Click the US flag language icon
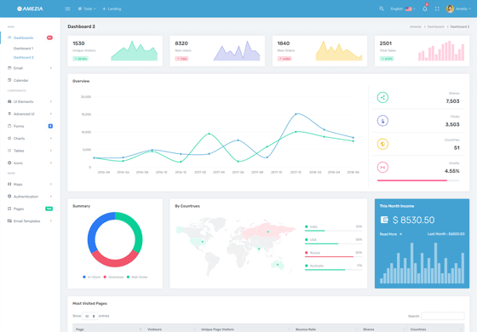The height and width of the screenshot is (332, 477). pos(409,9)
